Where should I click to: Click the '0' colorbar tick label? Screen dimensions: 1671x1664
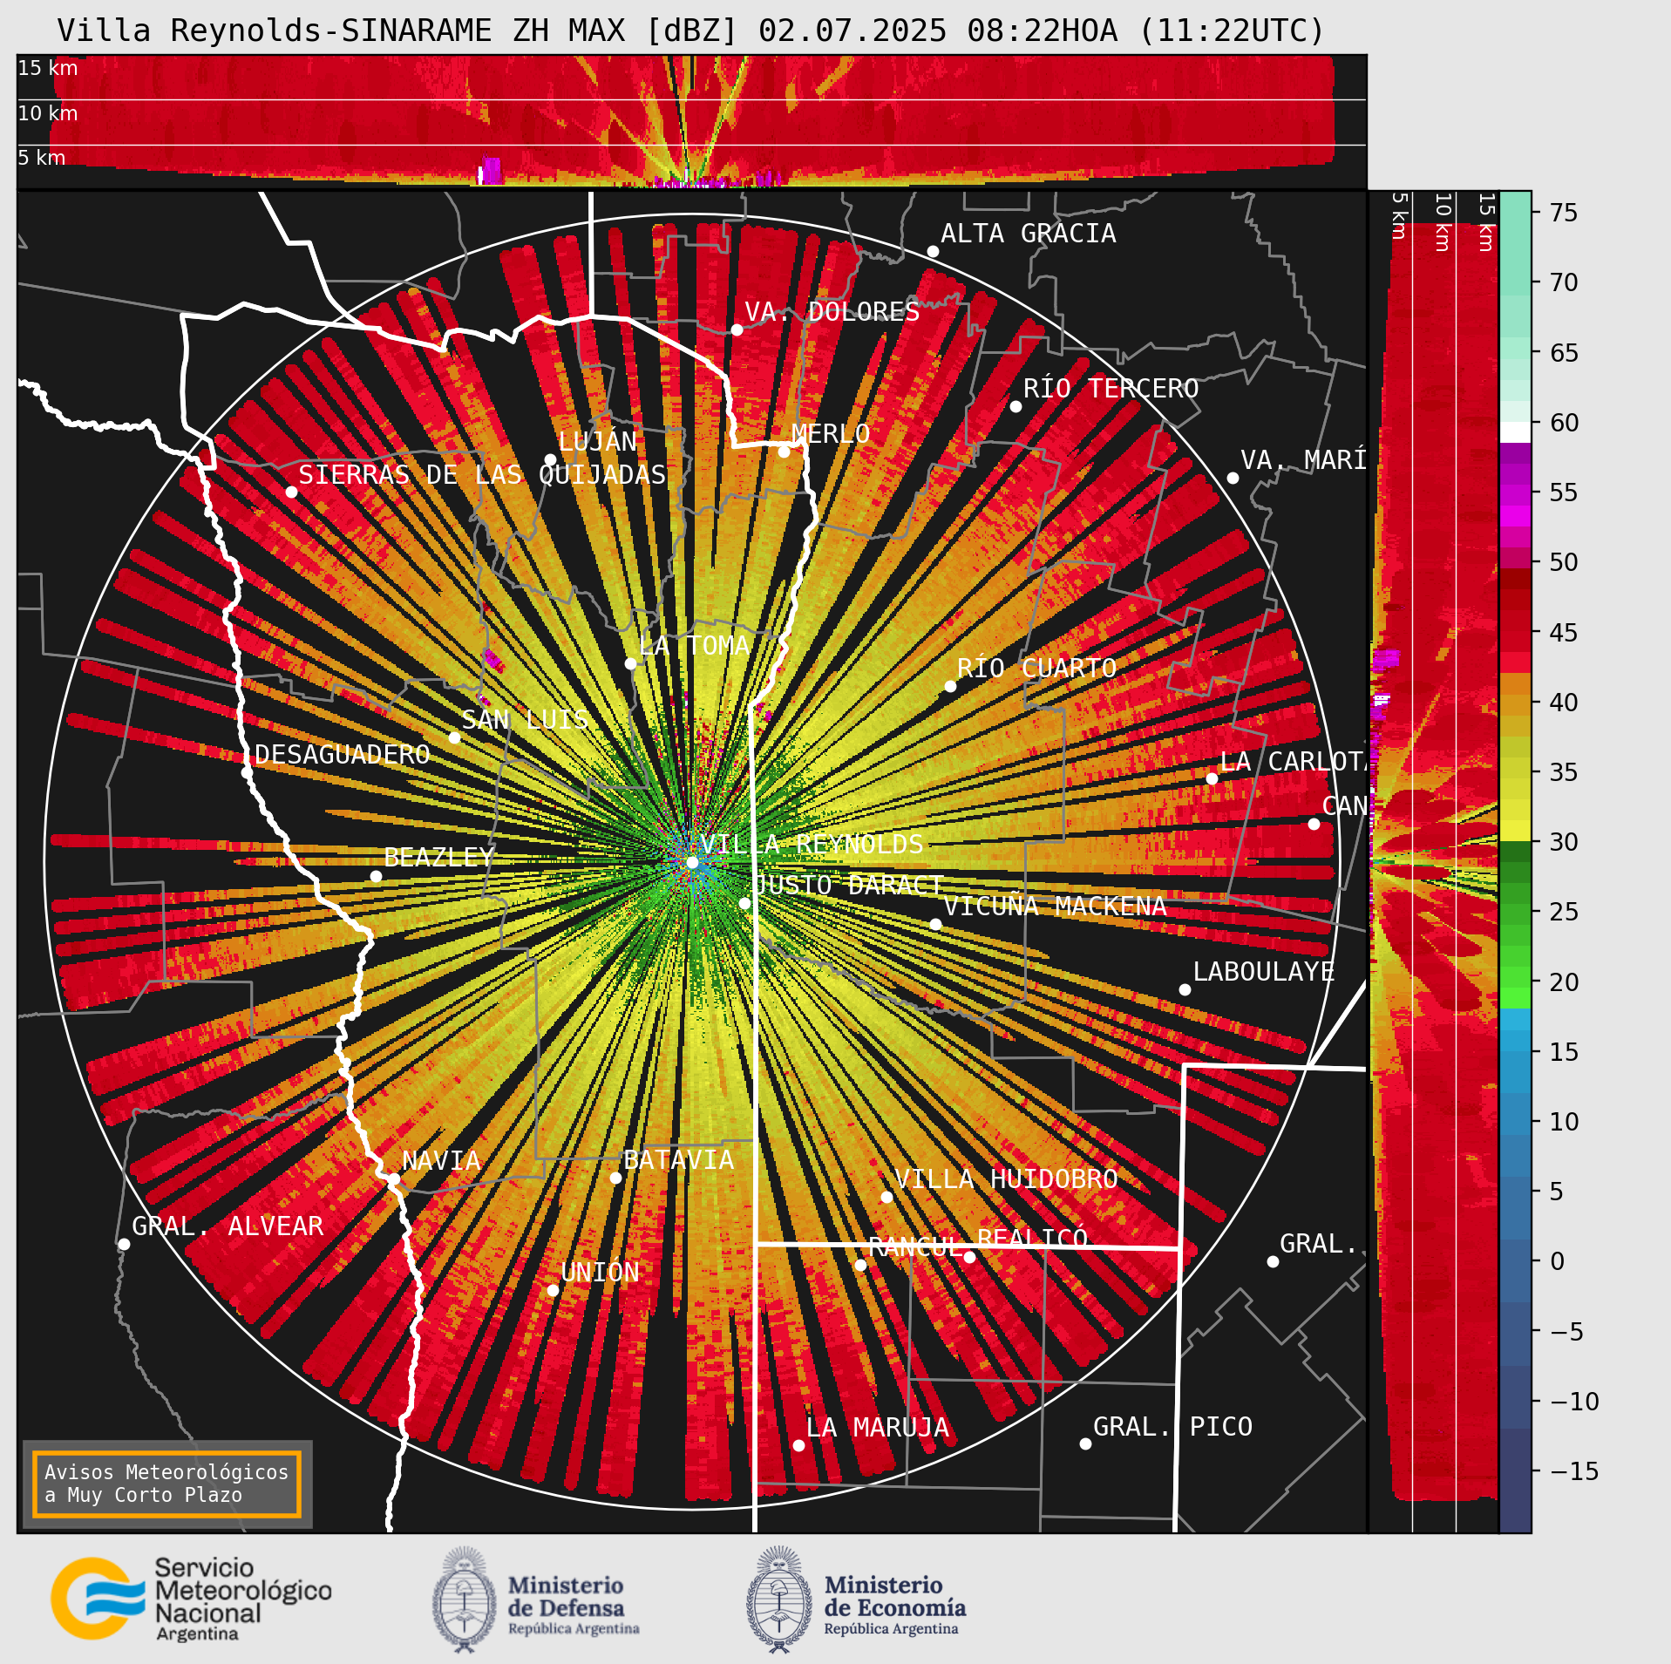[x=1558, y=1261]
